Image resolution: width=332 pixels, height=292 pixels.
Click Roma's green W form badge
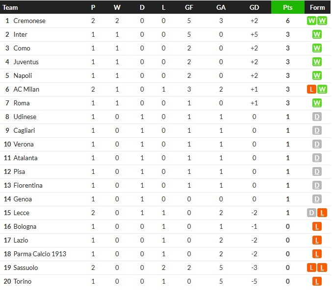[317, 103]
